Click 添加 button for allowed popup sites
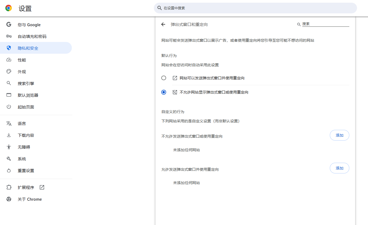This screenshot has width=368, height=225. [339, 168]
